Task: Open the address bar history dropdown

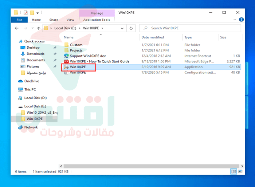Action: pyautogui.click(x=122, y=28)
